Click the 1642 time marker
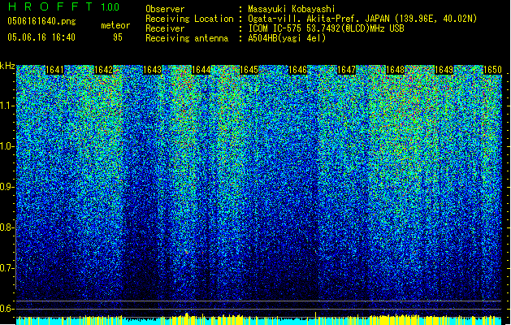Screen dimensions: 511x325 pos(103,70)
